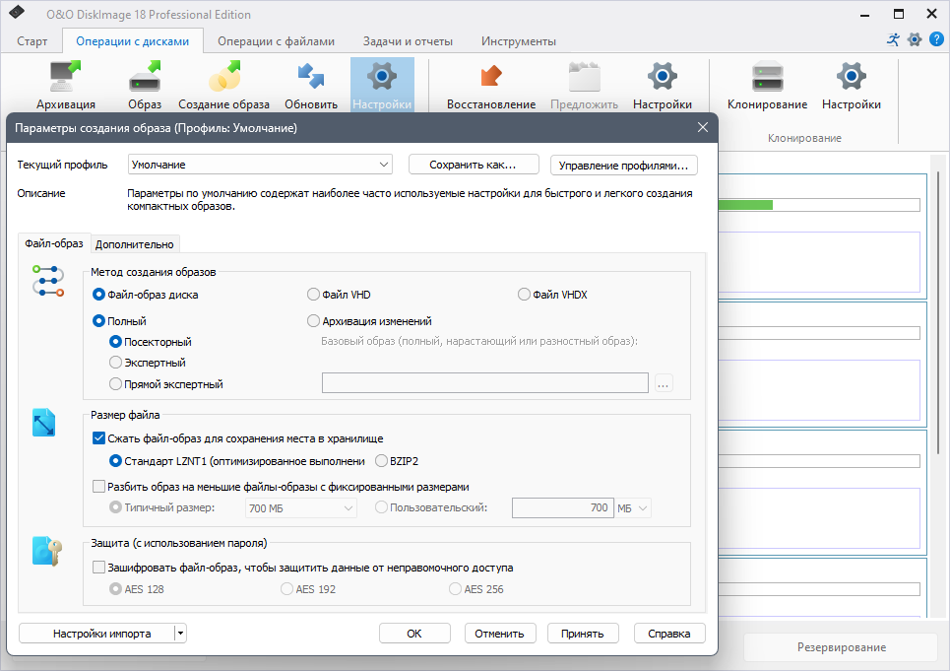Click the running-man express icon

893,39
